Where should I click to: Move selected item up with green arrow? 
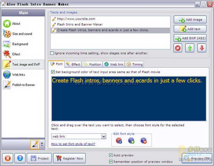190,48
